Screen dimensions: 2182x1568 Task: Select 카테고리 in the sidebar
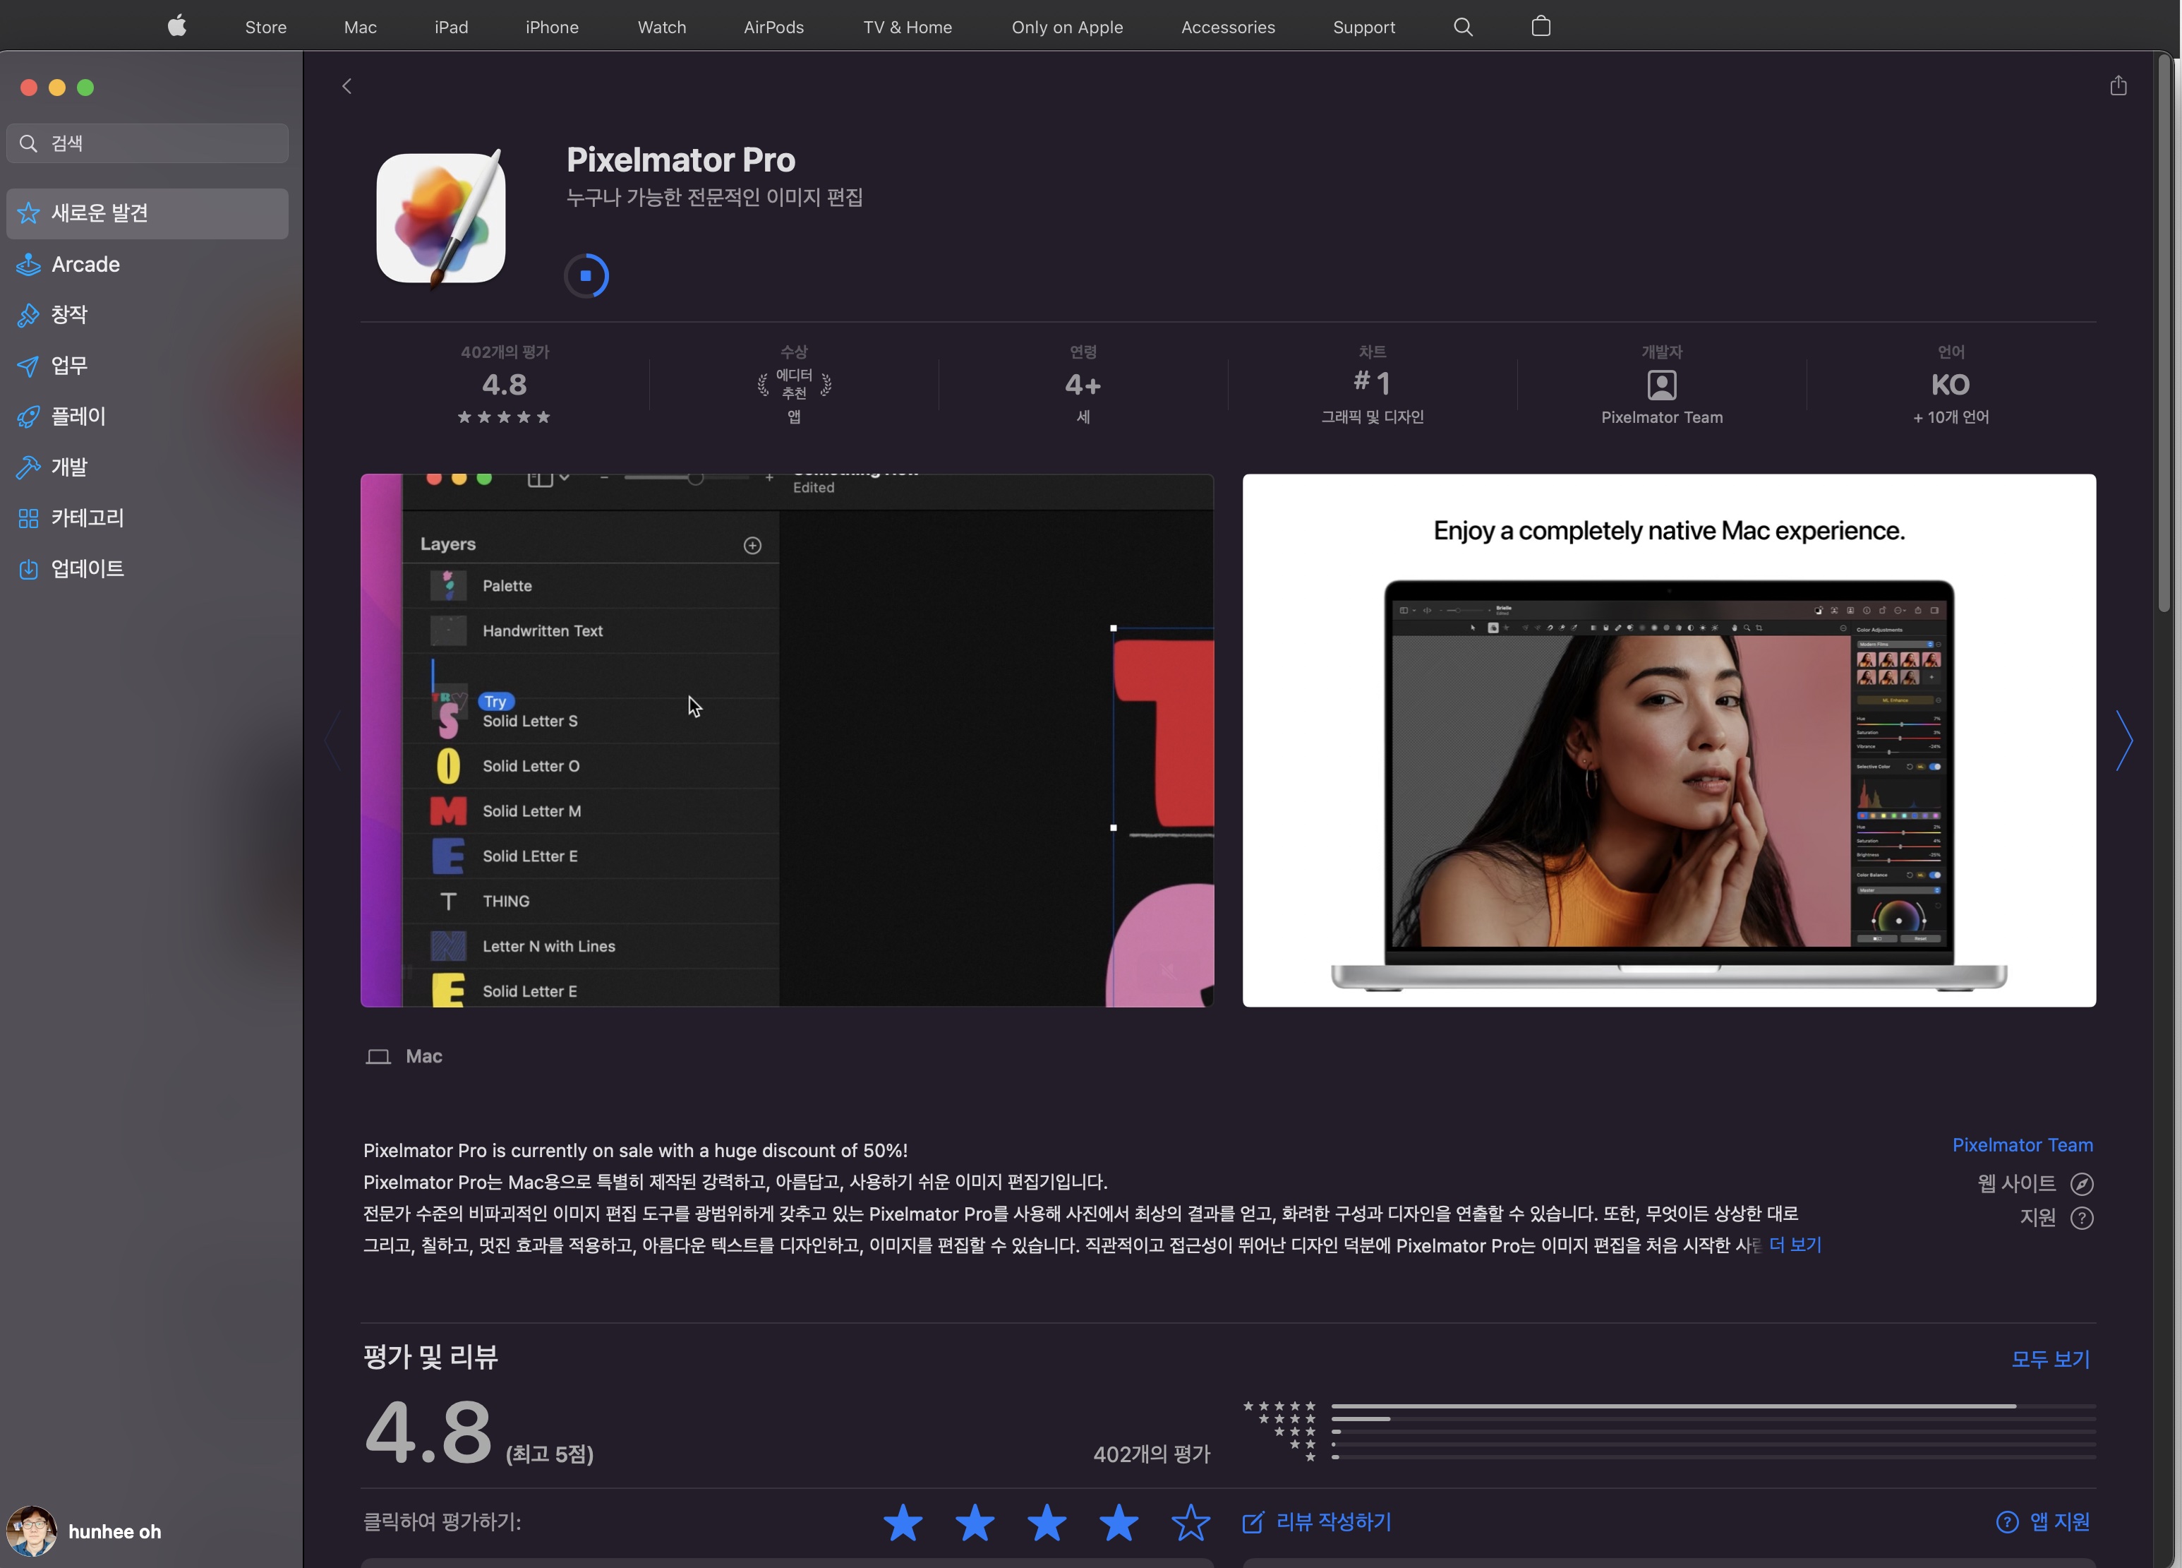click(147, 519)
